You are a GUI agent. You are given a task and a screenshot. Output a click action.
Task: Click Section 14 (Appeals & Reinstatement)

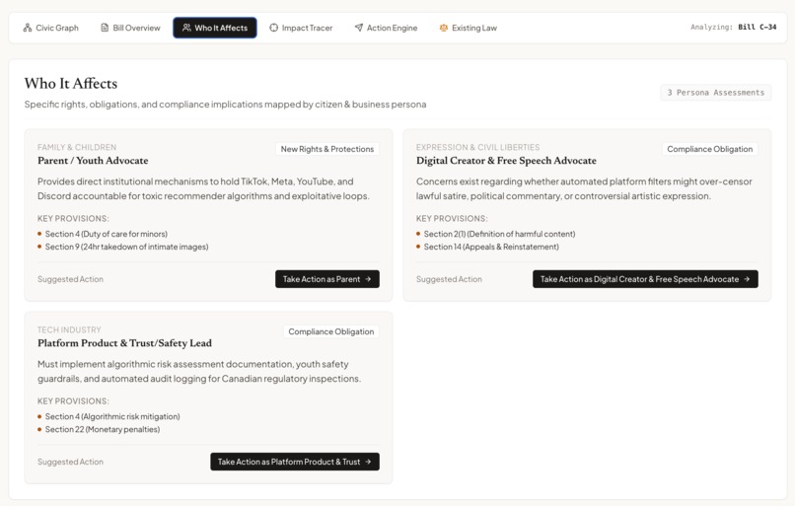[491, 247]
